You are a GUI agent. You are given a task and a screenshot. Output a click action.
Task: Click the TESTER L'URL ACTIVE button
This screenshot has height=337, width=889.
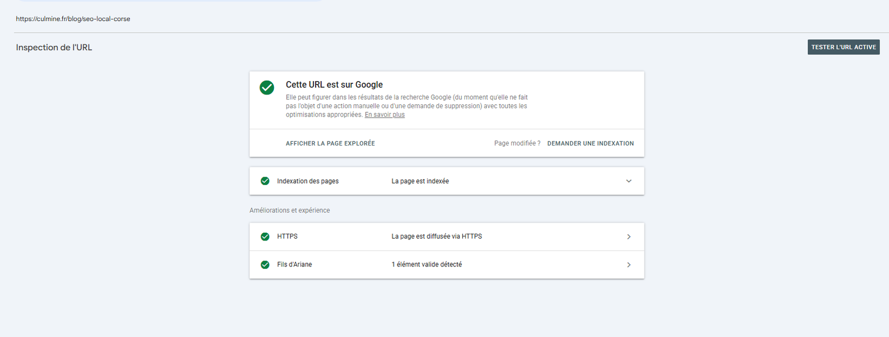click(843, 47)
